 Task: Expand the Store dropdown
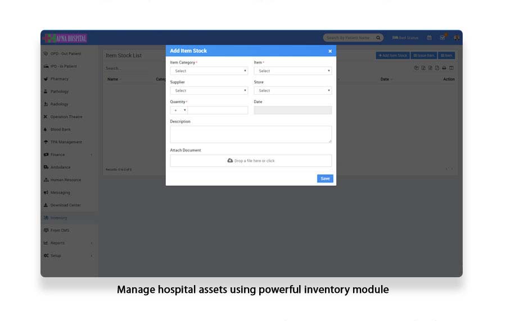pyautogui.click(x=293, y=90)
